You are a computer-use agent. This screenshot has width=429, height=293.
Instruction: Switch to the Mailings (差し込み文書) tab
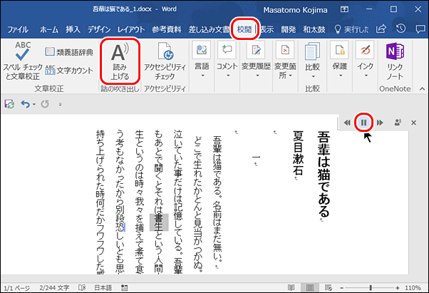coord(209,29)
